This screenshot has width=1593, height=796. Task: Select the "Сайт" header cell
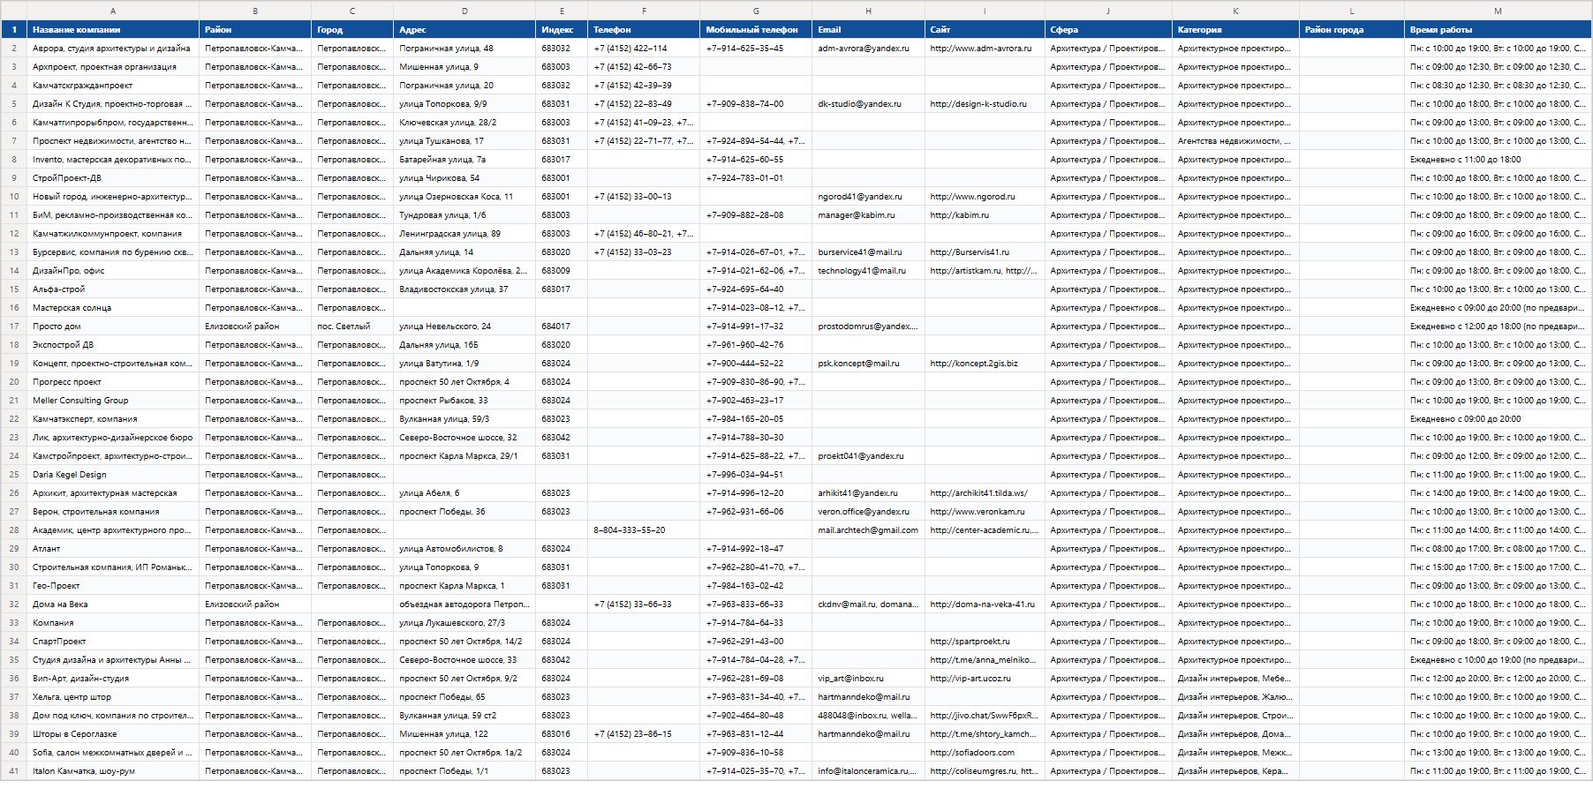click(x=985, y=29)
